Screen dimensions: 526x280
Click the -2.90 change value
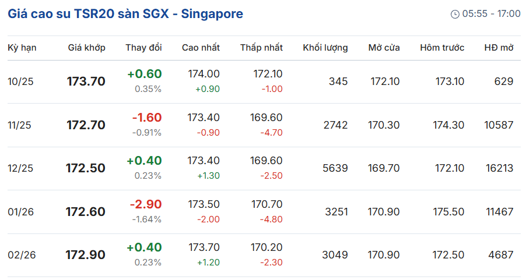coord(146,204)
